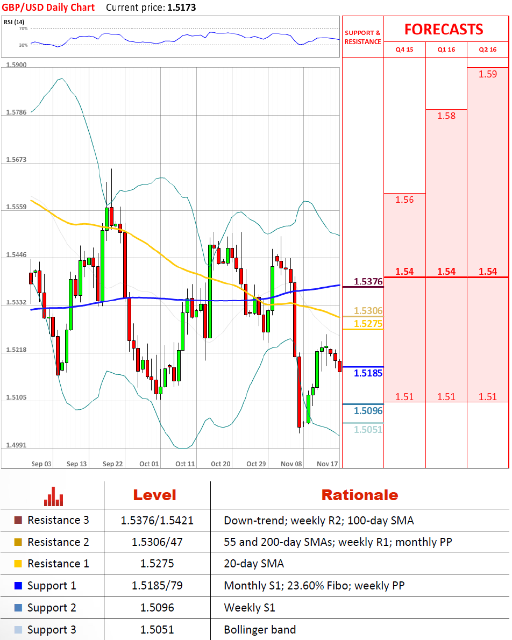Click the Monthly S1 Fibo rationale text
Viewport: 512px width, 640px height.
(315, 586)
